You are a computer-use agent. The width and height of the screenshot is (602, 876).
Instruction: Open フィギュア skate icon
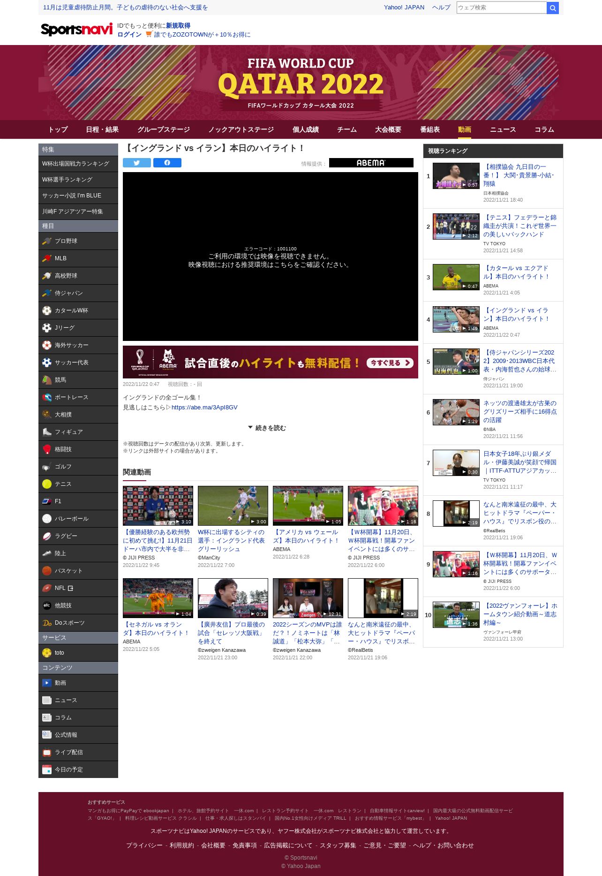click(x=47, y=432)
